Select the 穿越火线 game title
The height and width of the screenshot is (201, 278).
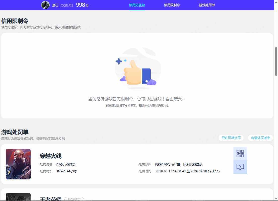pyautogui.click(x=51, y=156)
